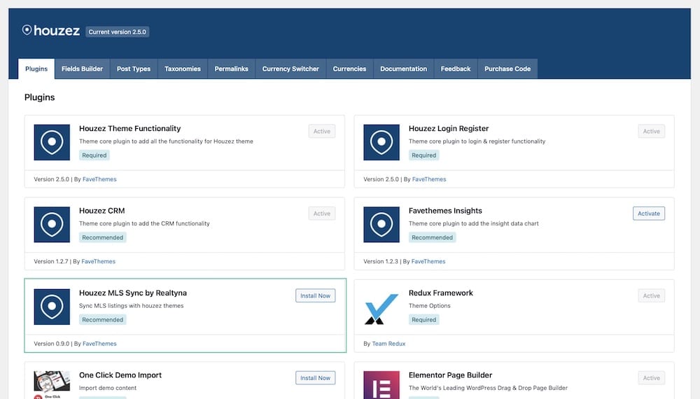Click the houzez logo in the header
Screen dimensions: 700x399
[x=51, y=31]
